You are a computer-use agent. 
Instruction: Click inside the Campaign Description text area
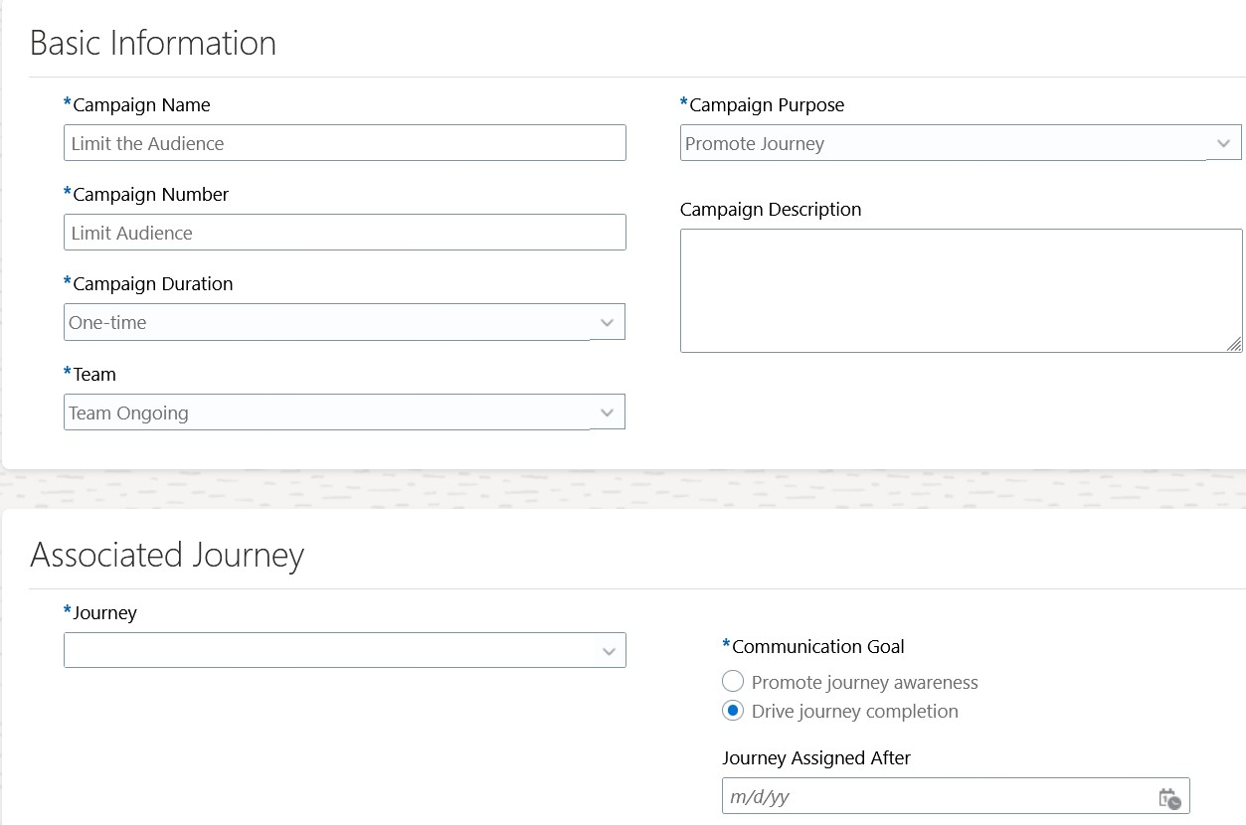click(961, 290)
